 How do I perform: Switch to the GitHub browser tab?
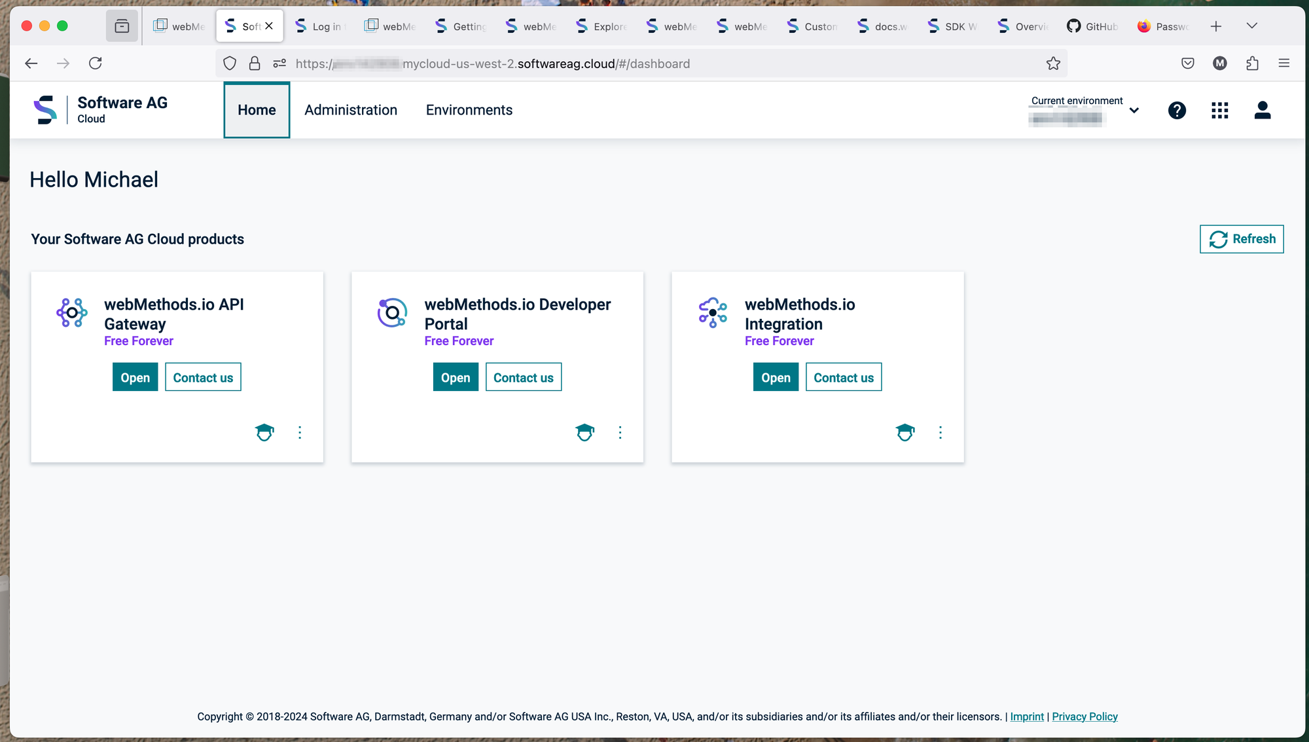(x=1093, y=26)
